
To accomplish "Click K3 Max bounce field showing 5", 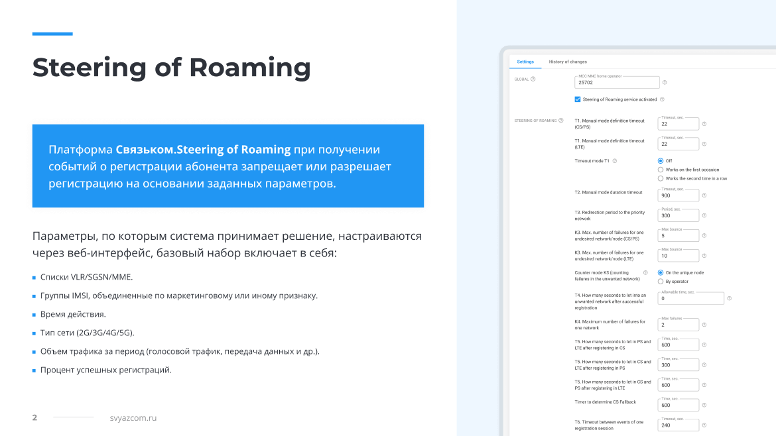I will pyautogui.click(x=679, y=235).
